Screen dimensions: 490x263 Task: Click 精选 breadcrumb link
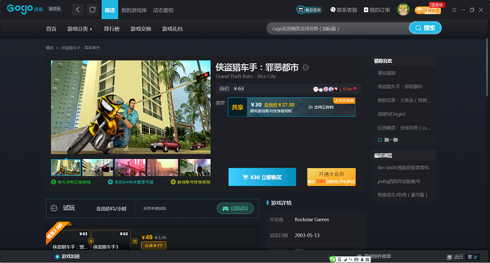coord(50,48)
